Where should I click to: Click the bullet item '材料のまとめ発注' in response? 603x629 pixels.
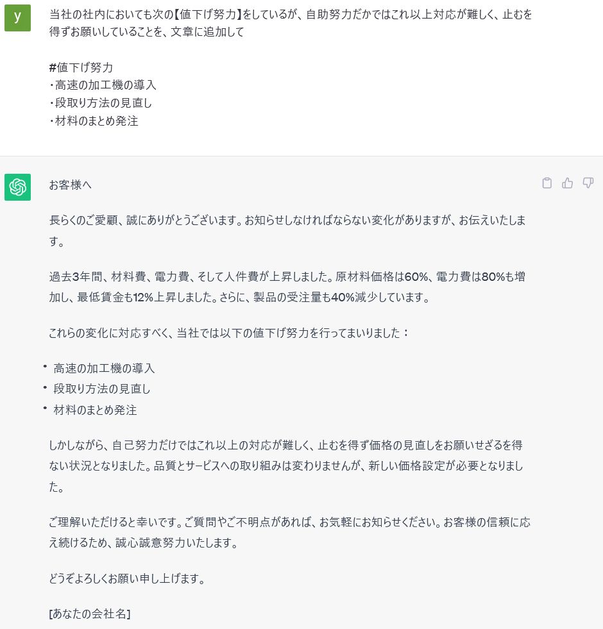95,410
